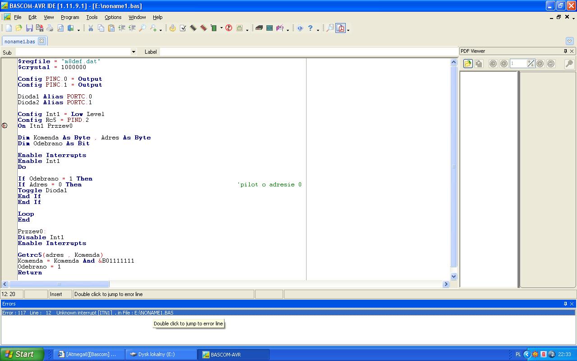Switch to the [Atmega8][Bascom] taskbar window
The width and height of the screenshot is (577, 361).
pos(89,354)
